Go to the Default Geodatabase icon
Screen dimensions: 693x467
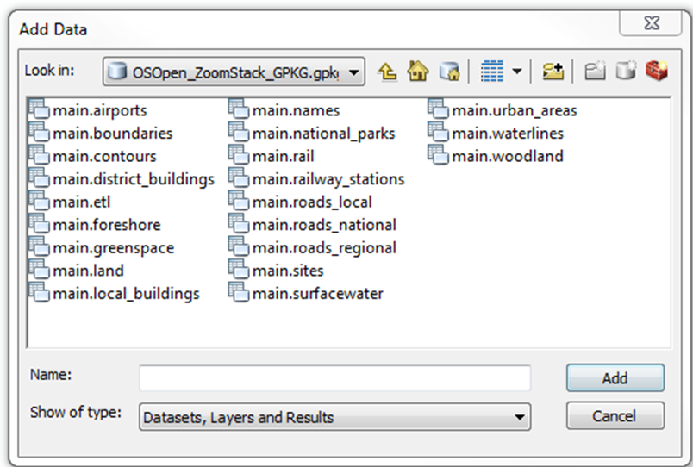449,72
